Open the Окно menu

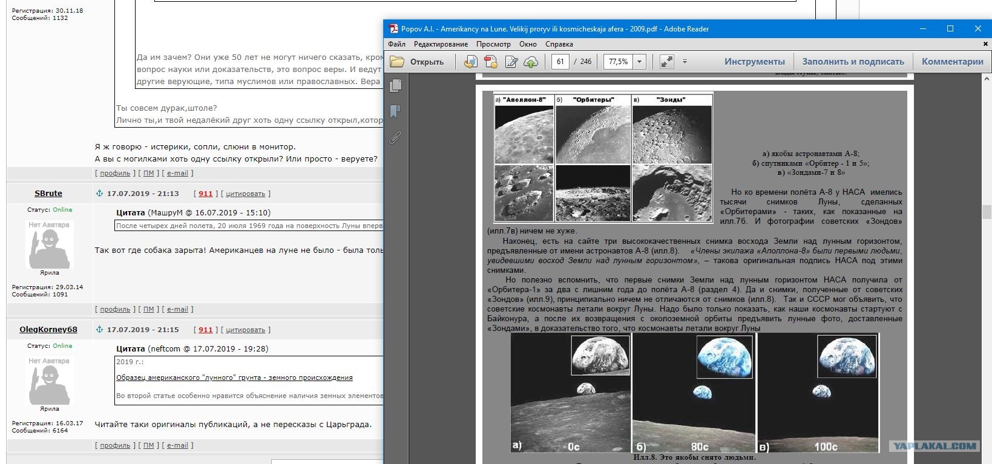point(528,44)
